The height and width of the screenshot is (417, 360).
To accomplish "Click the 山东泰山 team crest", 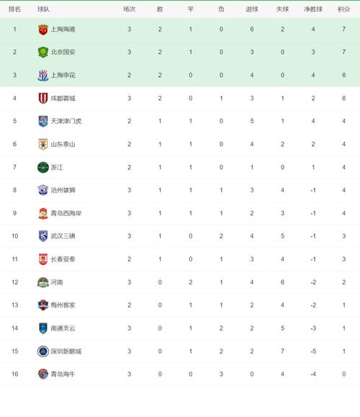I will 42,144.
